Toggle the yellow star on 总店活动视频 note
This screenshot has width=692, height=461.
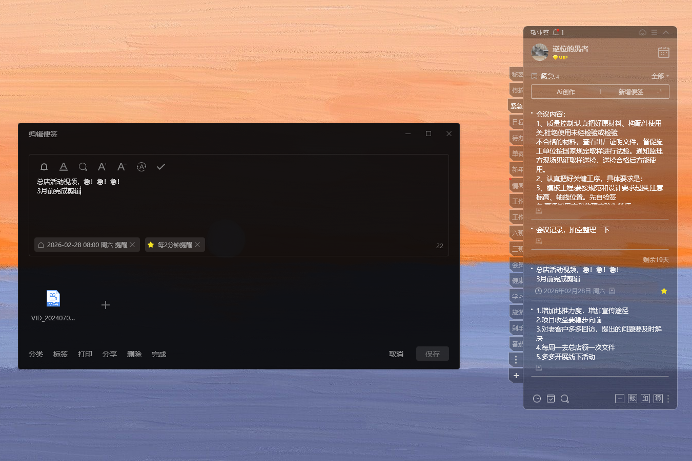coord(664,291)
